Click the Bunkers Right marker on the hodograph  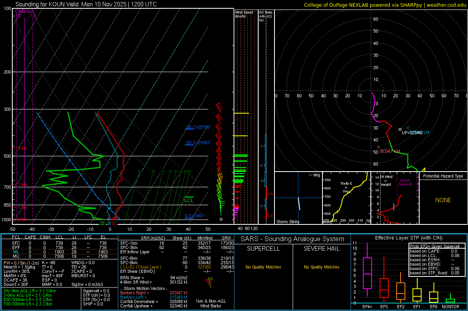(378, 147)
